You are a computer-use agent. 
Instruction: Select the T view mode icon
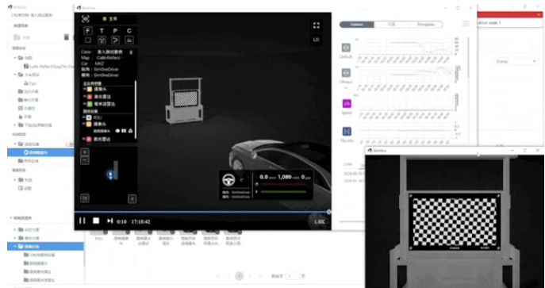(x=102, y=31)
